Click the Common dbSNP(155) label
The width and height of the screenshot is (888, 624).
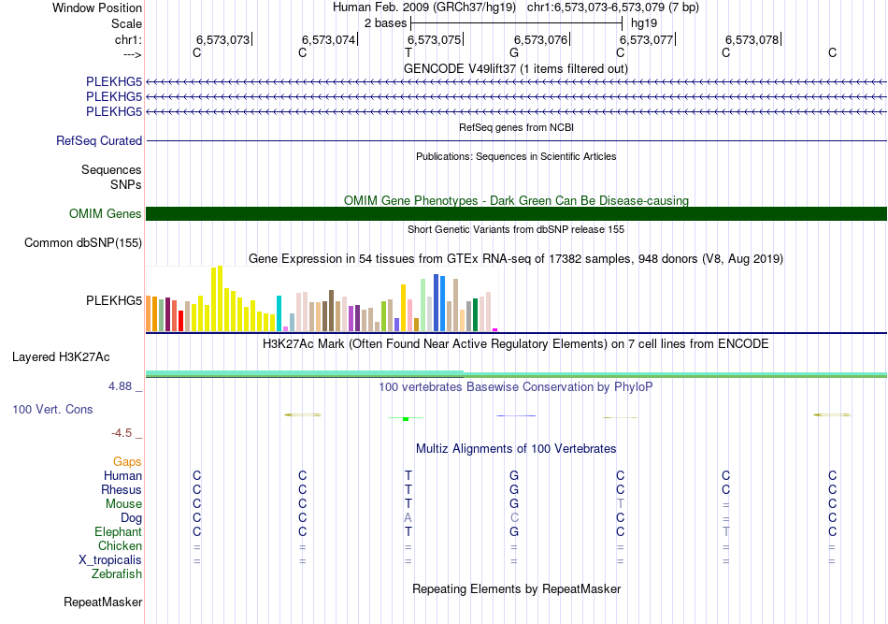82,242
